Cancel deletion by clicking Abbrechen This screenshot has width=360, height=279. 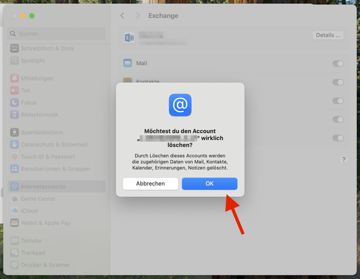point(150,184)
